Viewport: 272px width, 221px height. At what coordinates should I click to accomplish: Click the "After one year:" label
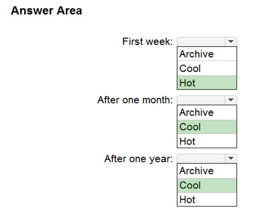pos(138,158)
